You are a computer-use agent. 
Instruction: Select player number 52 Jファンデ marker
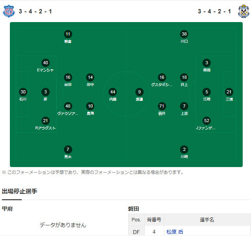click(x=206, y=121)
